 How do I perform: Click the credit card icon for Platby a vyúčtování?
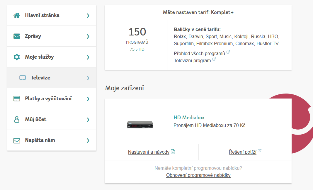17,99
